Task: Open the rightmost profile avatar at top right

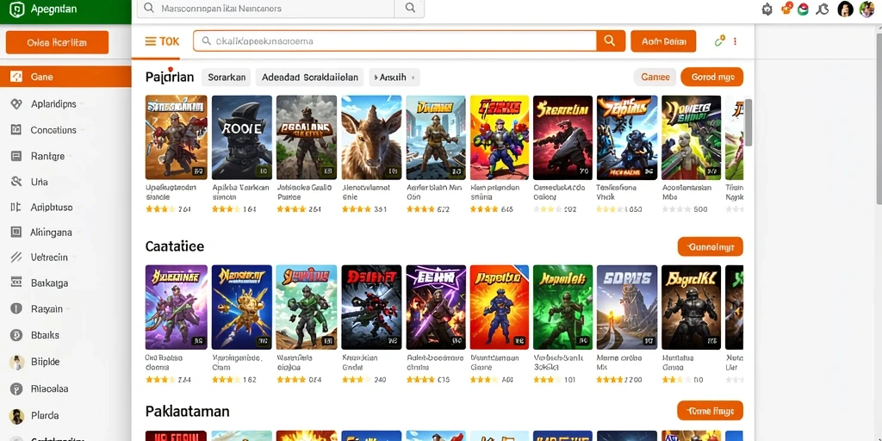Action: click(x=866, y=9)
